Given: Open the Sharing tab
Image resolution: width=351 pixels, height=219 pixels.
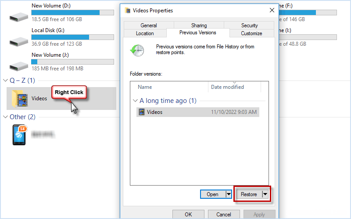Looking at the screenshot, I should (199, 26).
